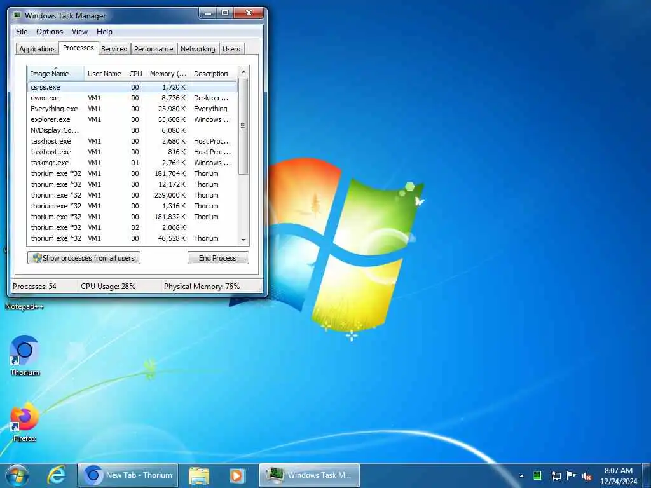Click the Show Desktop strip on the taskbar
Viewport: 651px width, 488px height.
647,475
